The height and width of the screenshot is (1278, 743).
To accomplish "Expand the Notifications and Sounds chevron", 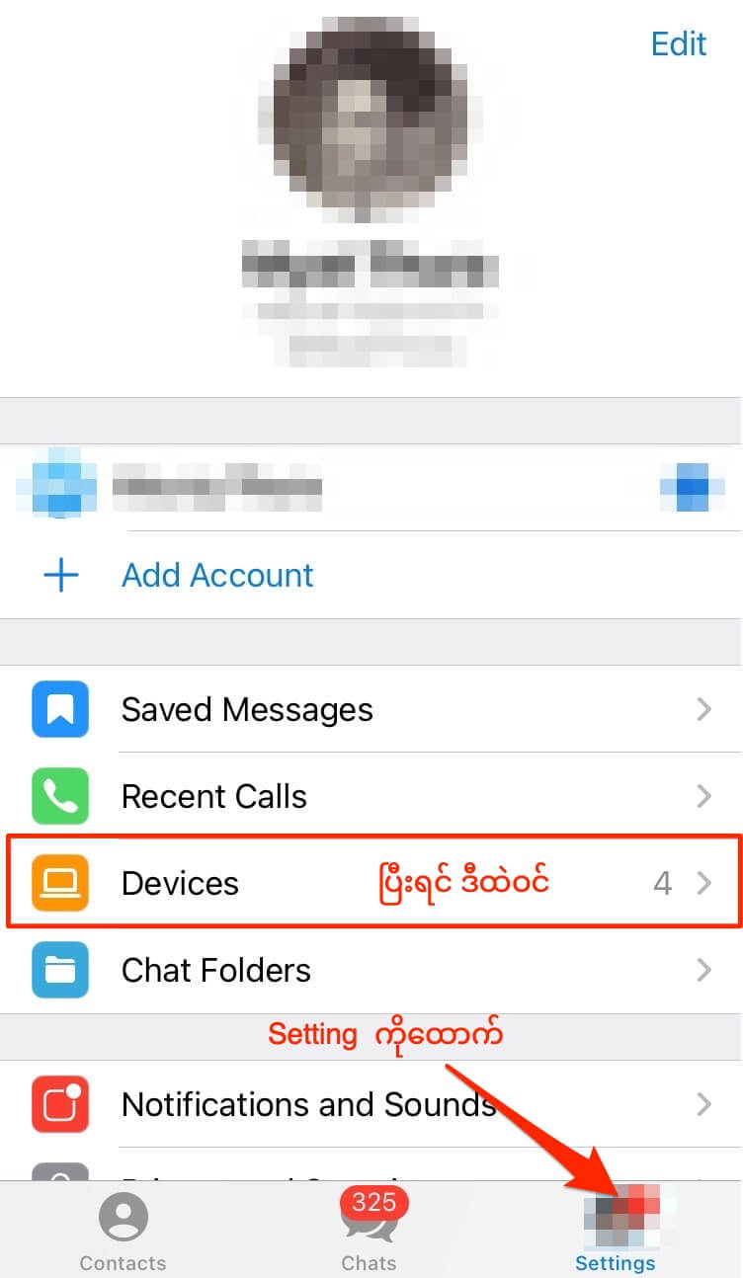I will click(x=703, y=1104).
